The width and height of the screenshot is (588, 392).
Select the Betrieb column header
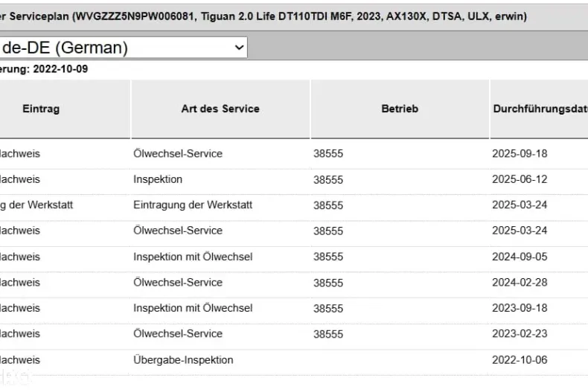400,109
